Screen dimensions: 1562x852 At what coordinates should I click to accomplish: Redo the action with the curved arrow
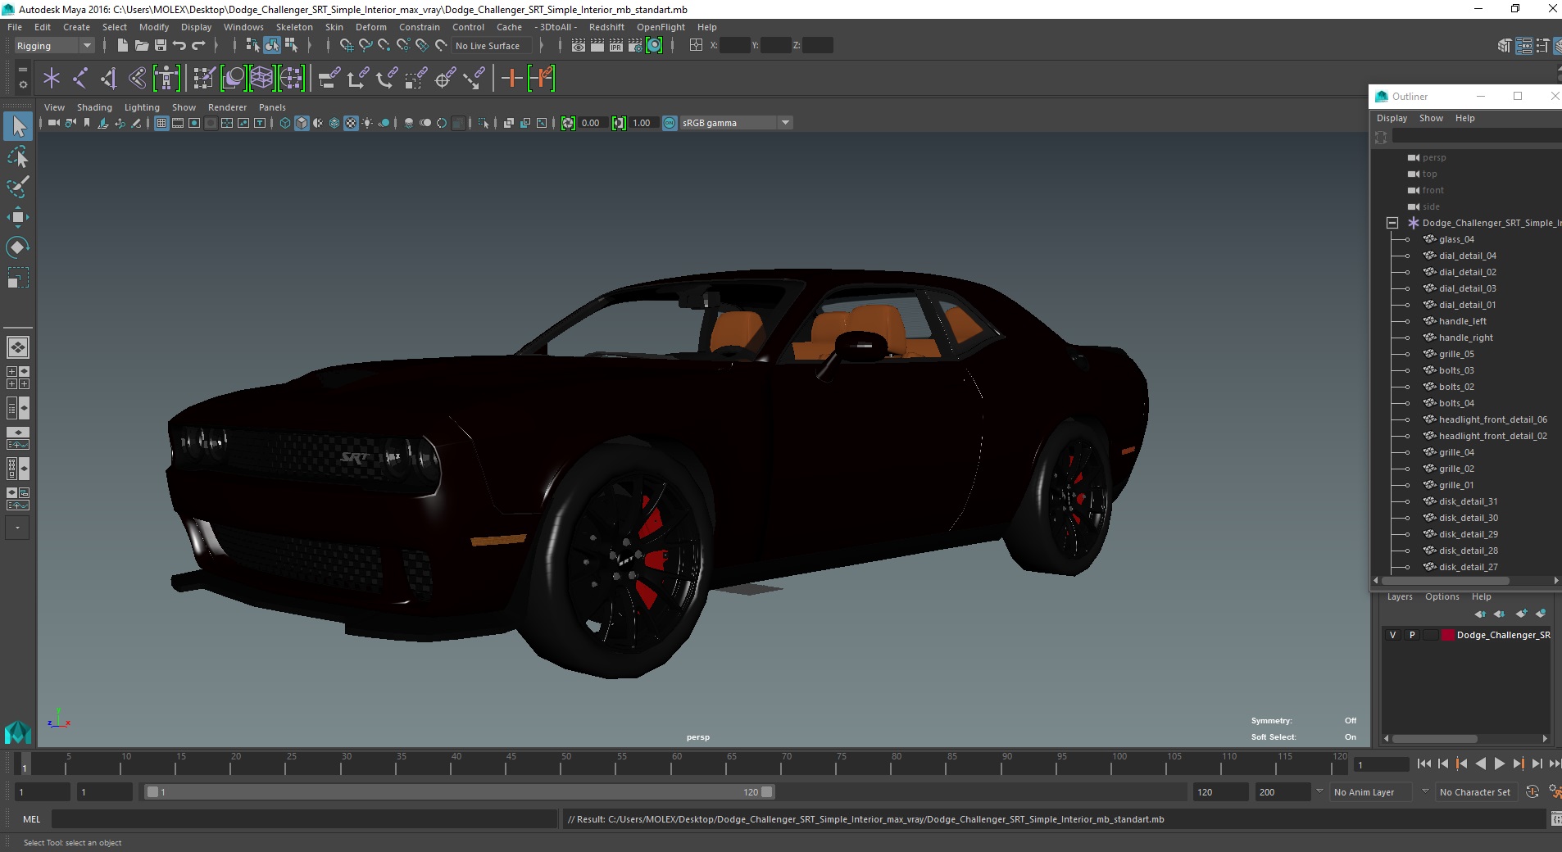(x=198, y=45)
